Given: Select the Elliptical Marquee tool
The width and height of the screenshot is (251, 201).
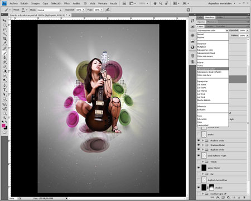Looking at the screenshot, I should point(4,25).
